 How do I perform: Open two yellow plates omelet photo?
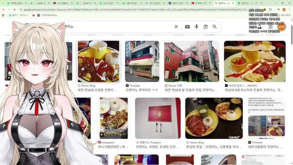click(214, 118)
